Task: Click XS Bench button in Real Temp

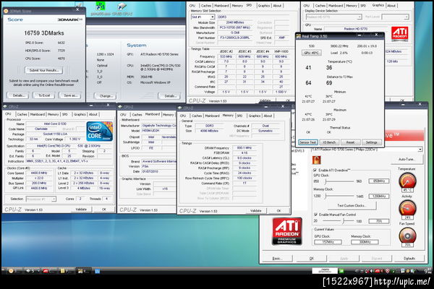Action: click(329, 142)
